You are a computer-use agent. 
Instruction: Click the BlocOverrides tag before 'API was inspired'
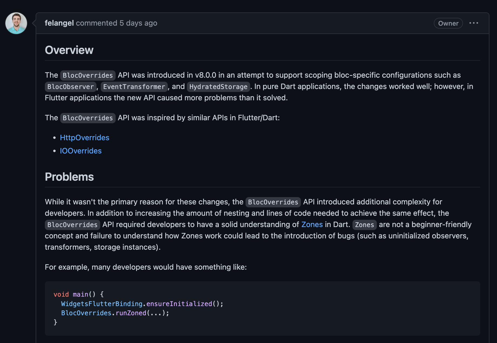click(88, 118)
